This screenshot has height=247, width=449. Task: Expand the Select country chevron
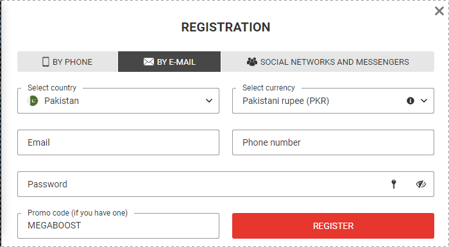pyautogui.click(x=209, y=101)
